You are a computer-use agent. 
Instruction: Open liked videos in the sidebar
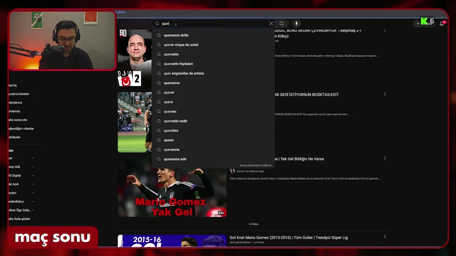pyautogui.click(x=21, y=128)
